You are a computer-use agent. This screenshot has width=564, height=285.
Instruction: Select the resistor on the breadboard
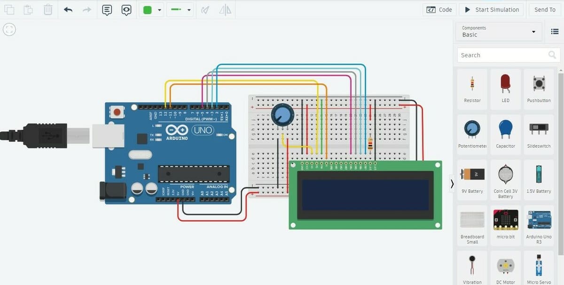[x=370, y=143]
